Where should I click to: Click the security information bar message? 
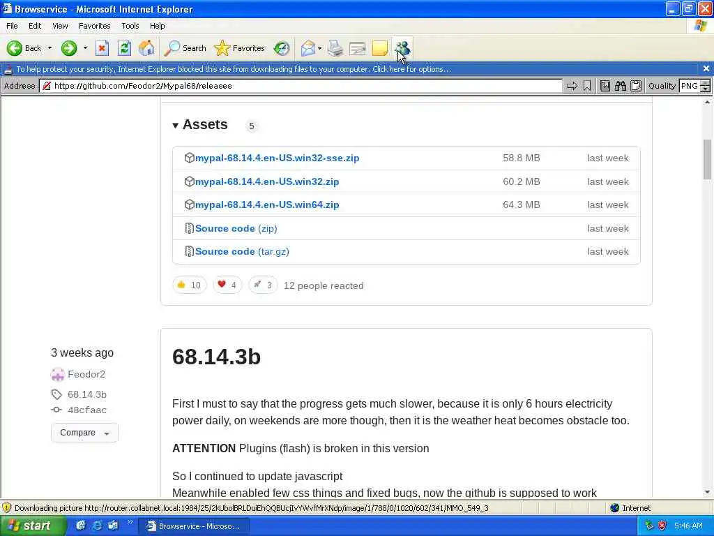(x=233, y=69)
